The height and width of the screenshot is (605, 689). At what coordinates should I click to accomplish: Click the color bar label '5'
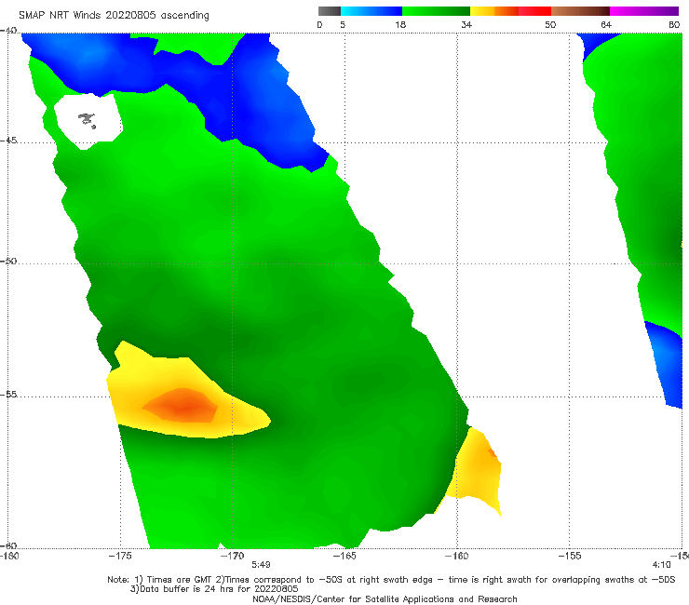(x=343, y=25)
